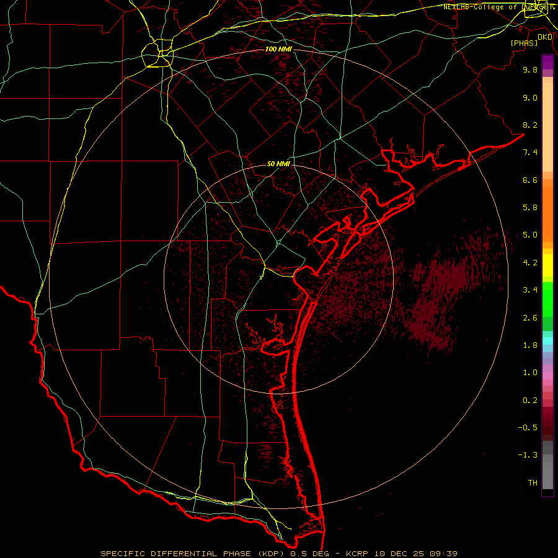
Task: Click the 8.2 value on the color scale
Action: [530, 125]
